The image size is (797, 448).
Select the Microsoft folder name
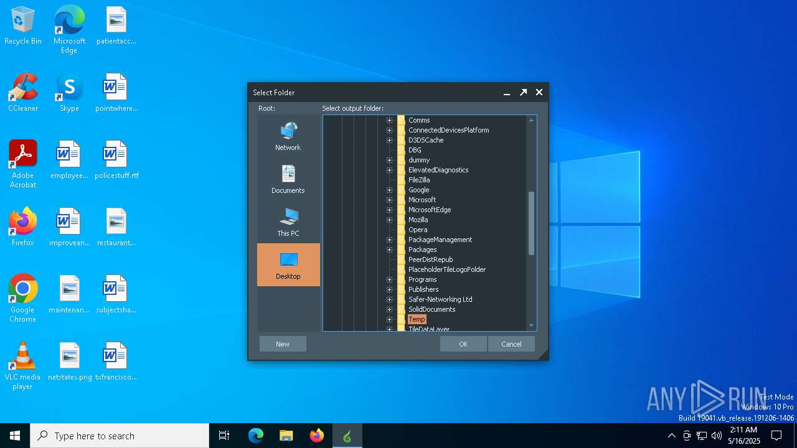(x=422, y=200)
